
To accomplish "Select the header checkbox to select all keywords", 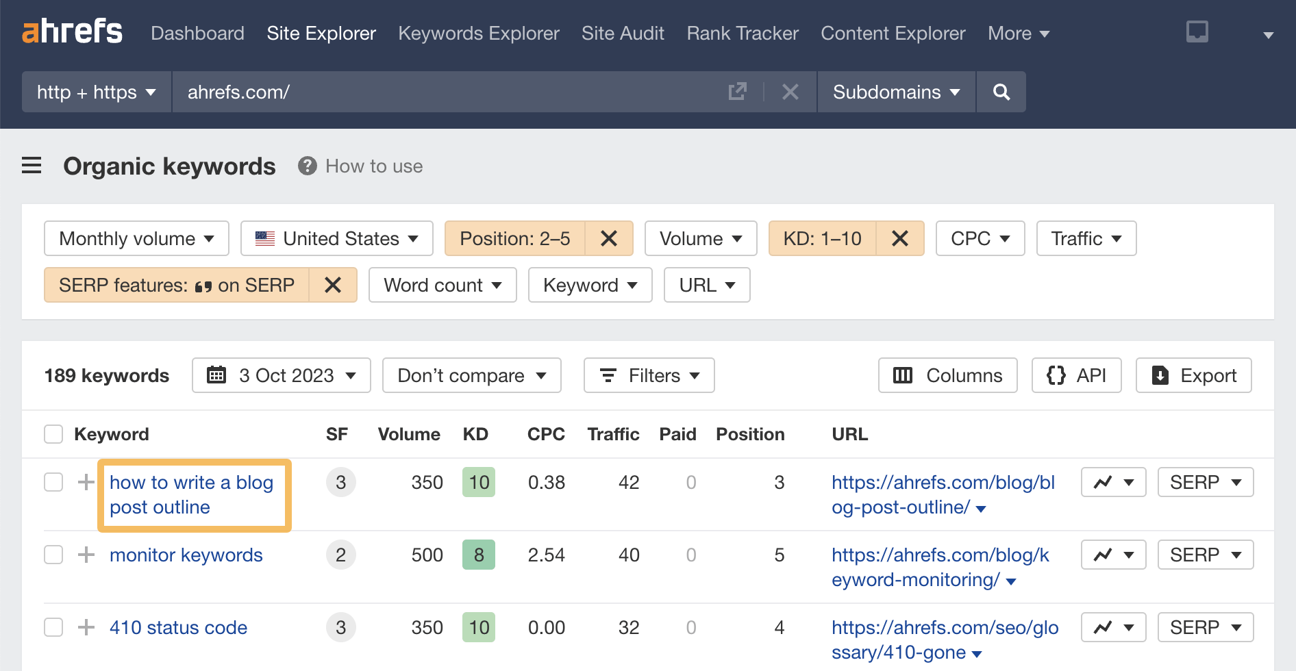I will (53, 433).
